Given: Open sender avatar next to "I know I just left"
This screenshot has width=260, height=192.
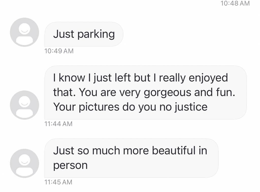Looking at the screenshot, I should (24, 105).
